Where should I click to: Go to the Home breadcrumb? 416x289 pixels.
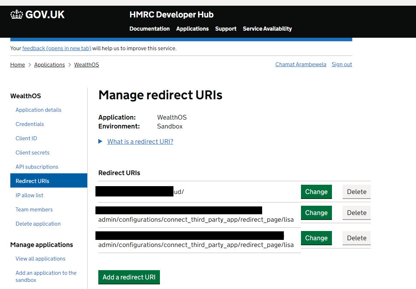click(17, 65)
